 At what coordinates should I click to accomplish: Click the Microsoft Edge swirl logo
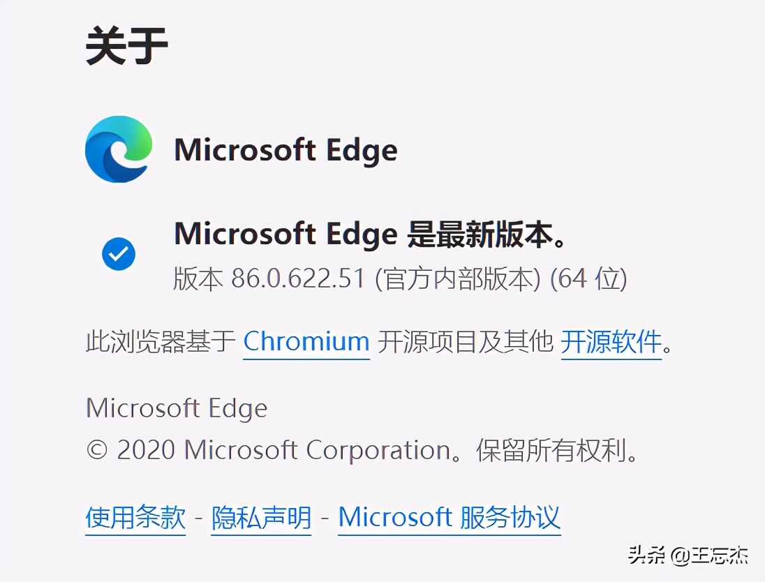tap(119, 149)
